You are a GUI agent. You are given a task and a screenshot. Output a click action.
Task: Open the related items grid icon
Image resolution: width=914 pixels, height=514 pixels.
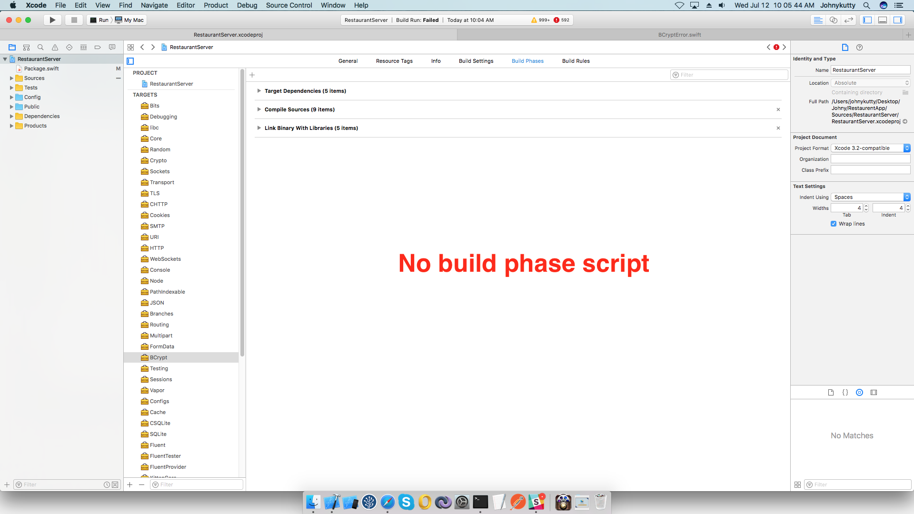130,47
